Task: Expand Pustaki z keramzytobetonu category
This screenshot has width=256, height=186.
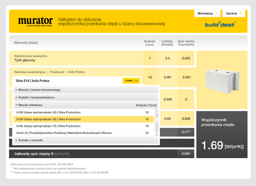Action: point(37,97)
